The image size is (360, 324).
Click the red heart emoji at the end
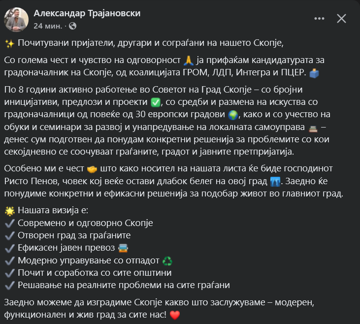click(x=174, y=314)
